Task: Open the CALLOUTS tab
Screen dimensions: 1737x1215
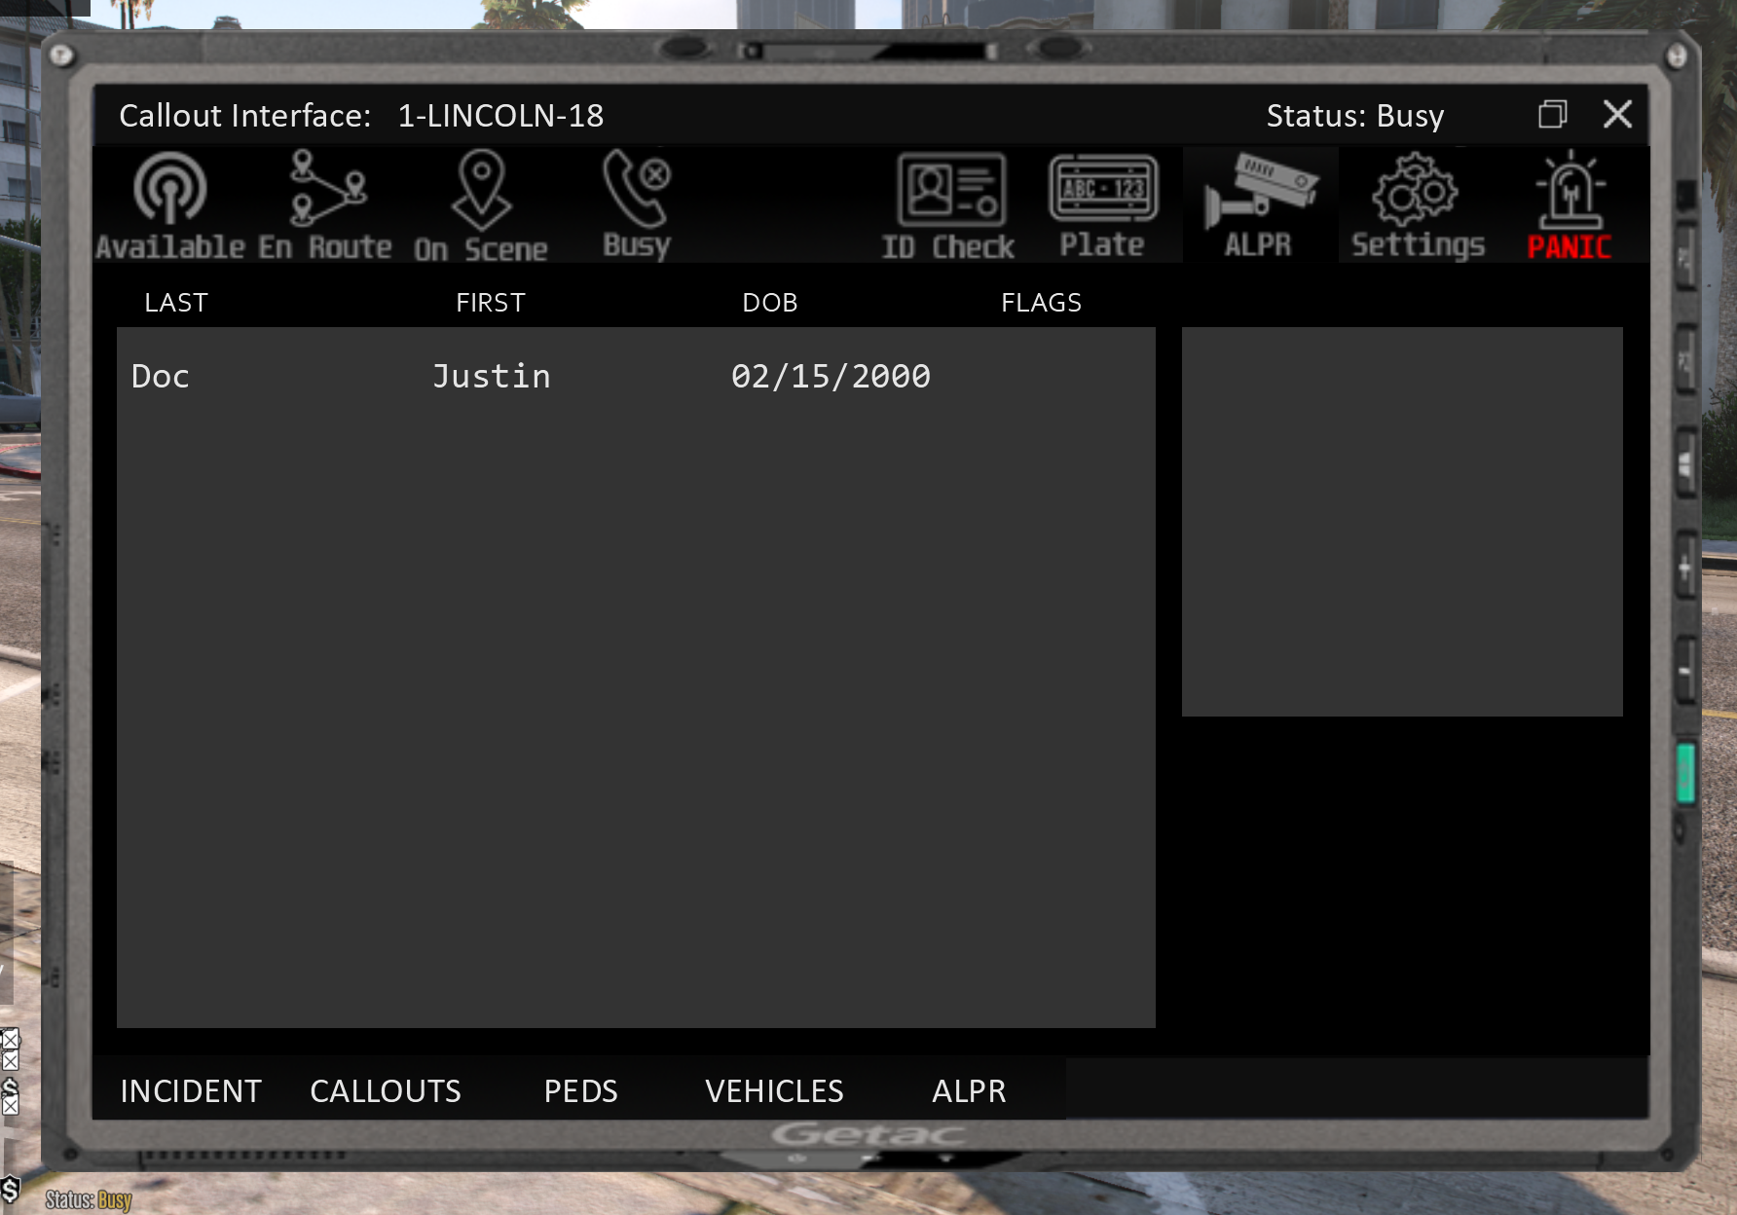Action: pyautogui.click(x=386, y=1090)
